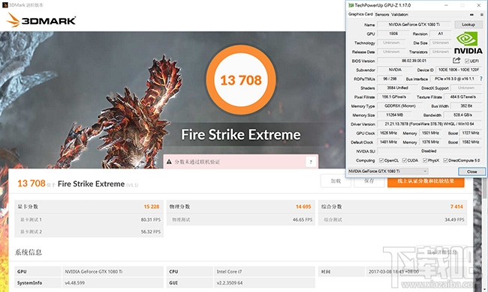488x292 pixels.
Task: Click the Memory Type GDDR5X field
Action: tap(400, 106)
